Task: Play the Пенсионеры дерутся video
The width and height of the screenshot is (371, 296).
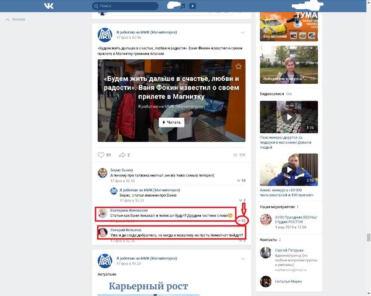Action: [x=289, y=117]
